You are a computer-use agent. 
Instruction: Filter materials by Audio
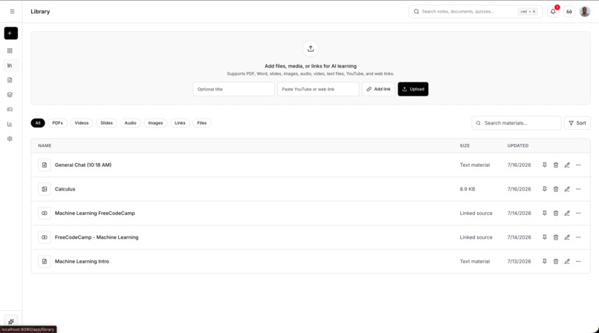coord(130,123)
